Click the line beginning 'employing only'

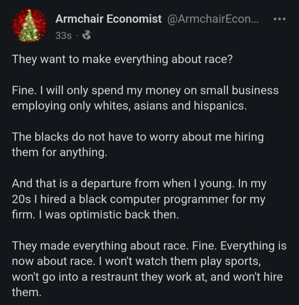tap(129, 106)
